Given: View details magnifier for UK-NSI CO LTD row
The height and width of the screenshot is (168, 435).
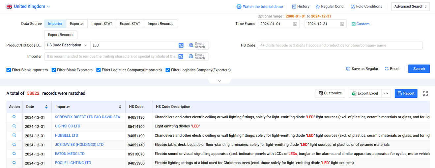Looking at the screenshot, I should pyautogui.click(x=14, y=126).
